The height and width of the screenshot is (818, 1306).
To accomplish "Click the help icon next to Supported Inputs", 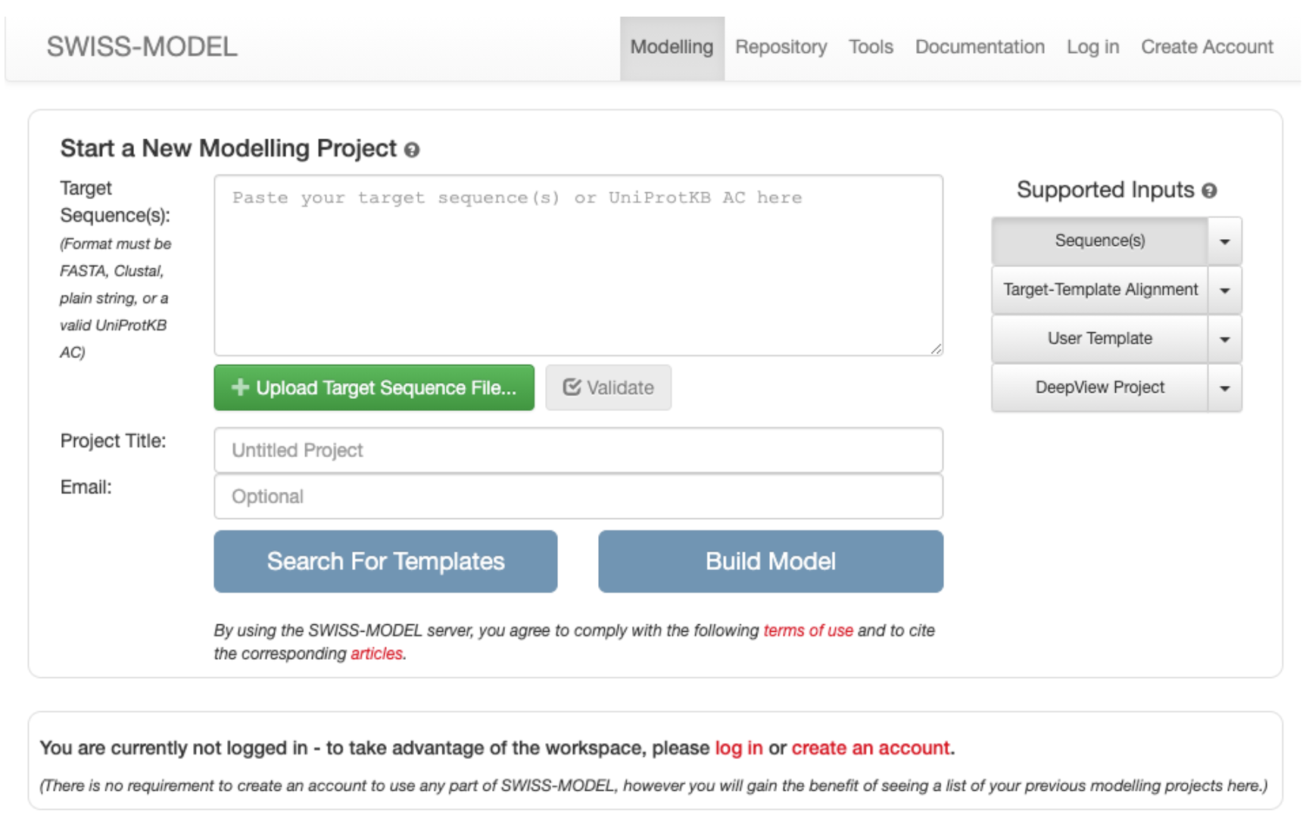I will tap(1209, 191).
